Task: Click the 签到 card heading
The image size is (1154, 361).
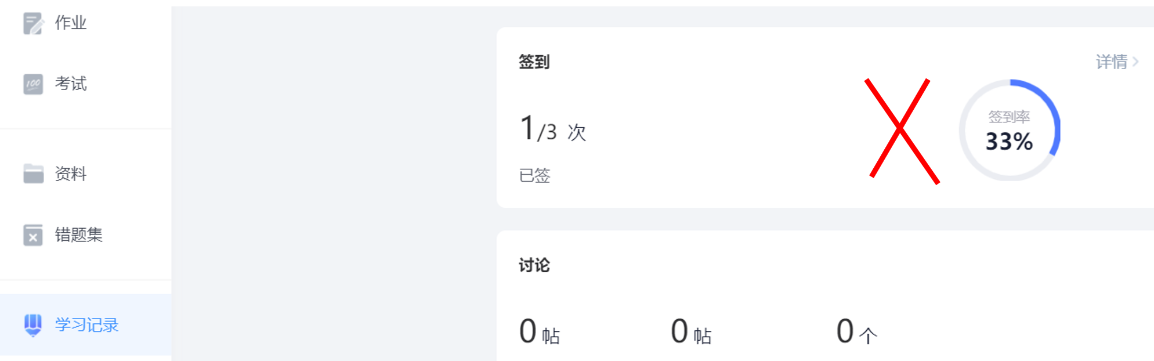Action: tap(534, 62)
